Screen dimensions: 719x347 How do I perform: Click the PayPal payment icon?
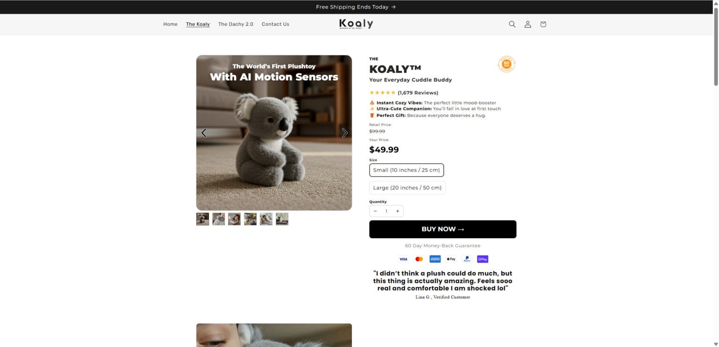(467, 259)
